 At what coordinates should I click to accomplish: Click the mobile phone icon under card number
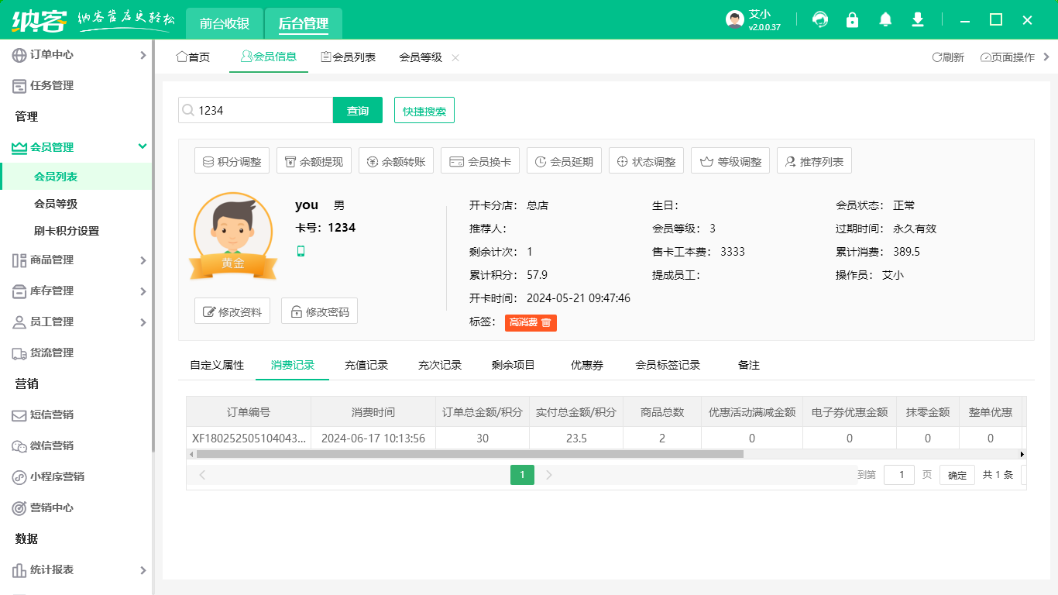point(301,251)
